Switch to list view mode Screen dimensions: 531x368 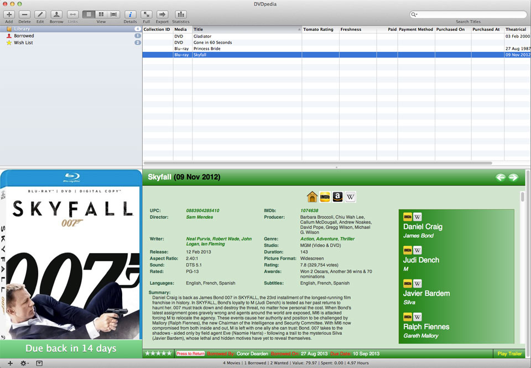tap(88, 14)
